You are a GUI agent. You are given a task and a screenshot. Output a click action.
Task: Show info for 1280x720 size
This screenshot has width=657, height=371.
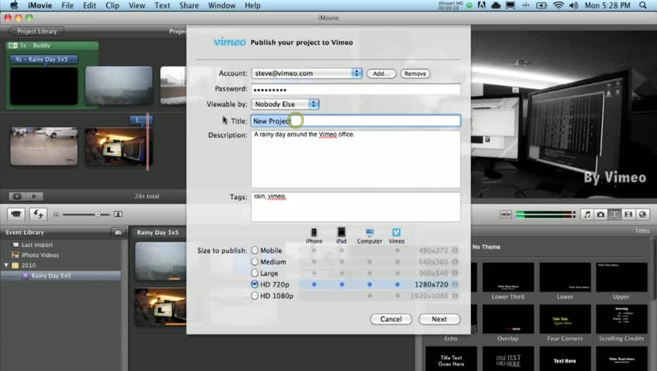point(455,284)
